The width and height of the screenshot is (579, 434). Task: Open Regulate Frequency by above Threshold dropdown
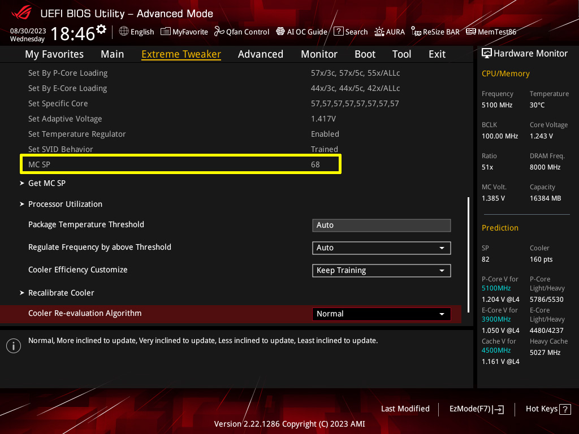tap(381, 248)
